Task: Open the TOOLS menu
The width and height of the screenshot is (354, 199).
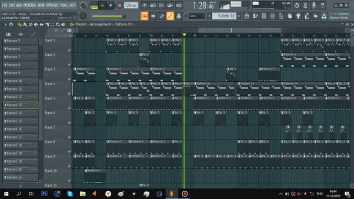Action: [63, 5]
